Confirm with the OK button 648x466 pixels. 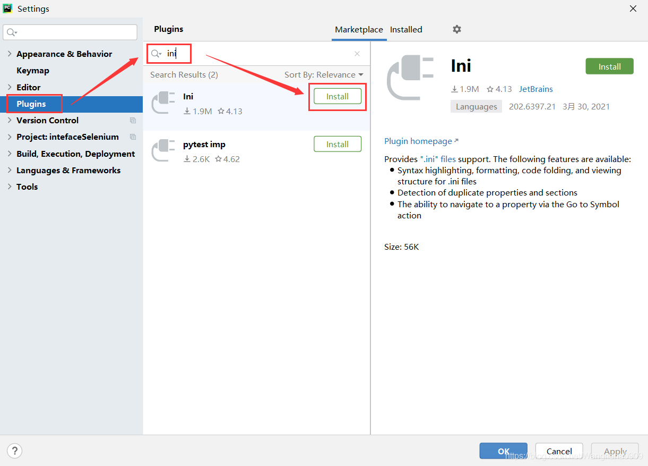tap(503, 451)
